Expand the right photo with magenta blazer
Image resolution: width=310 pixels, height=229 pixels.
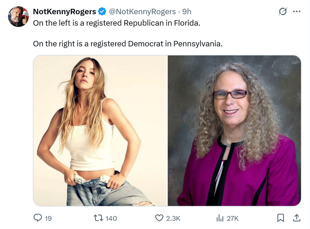pos(234,130)
